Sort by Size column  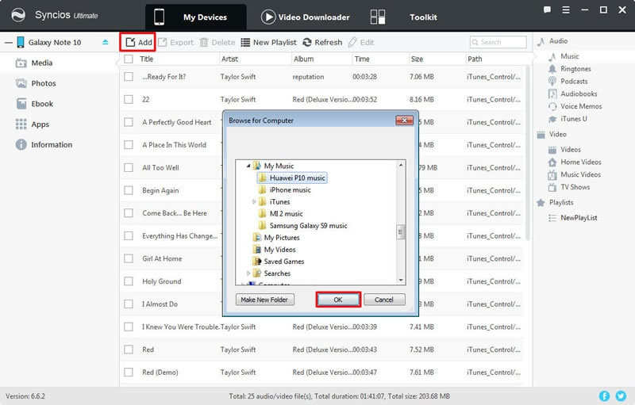coord(417,59)
